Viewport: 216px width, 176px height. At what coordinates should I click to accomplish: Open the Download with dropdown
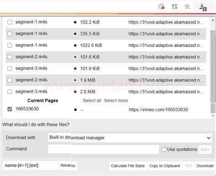click(130, 138)
